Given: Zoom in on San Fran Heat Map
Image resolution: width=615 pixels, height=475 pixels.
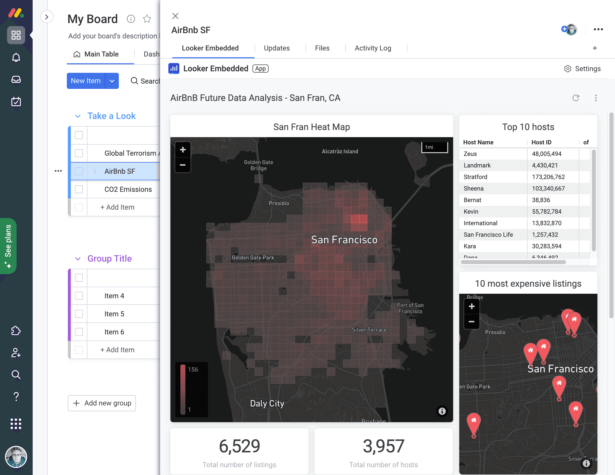Looking at the screenshot, I should 183,150.
